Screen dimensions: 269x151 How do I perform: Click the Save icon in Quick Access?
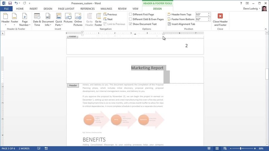tap(10, 3)
